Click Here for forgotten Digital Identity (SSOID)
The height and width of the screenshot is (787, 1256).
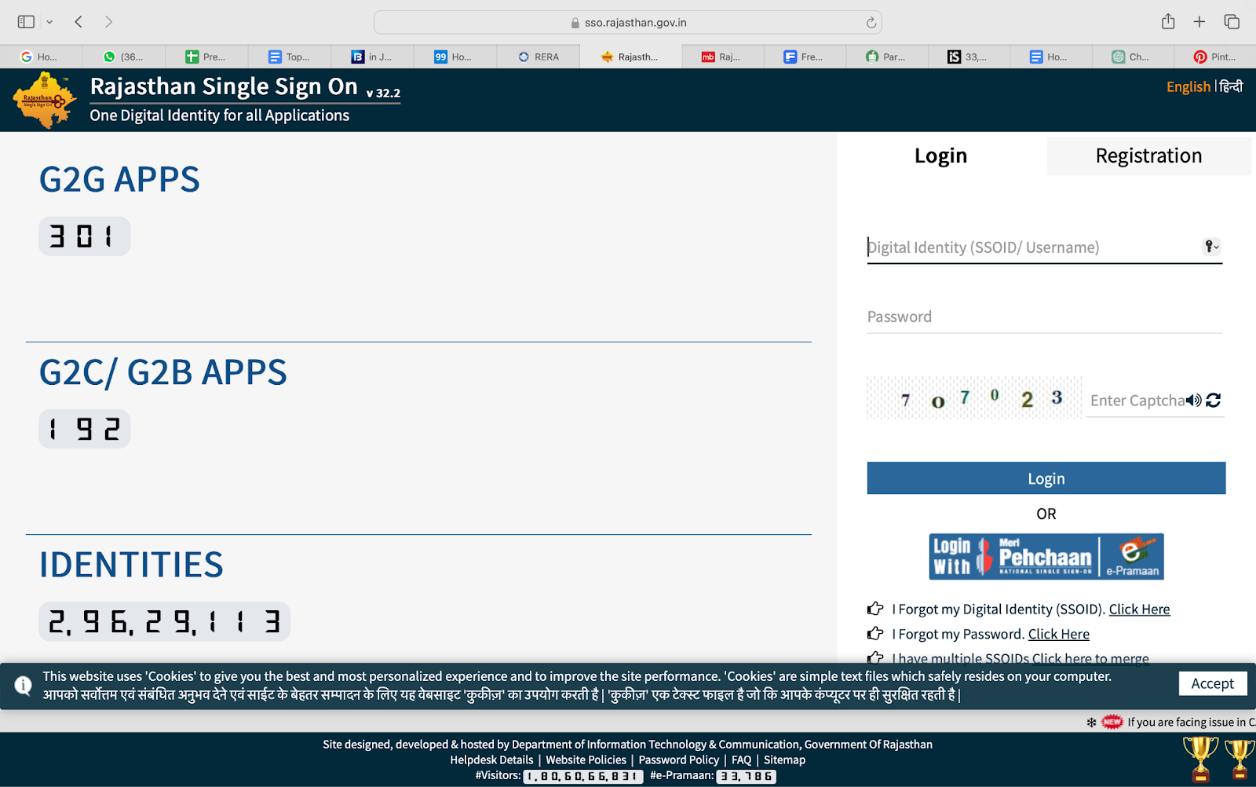coord(1139,609)
